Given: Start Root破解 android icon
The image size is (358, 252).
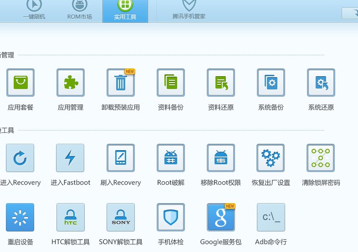Looking at the screenshot, I should 171,158.
